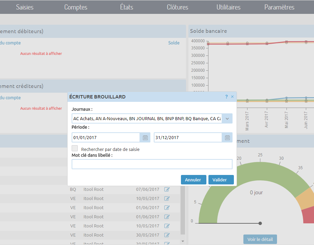Click the Annuler button
Viewport: 314px width, 245px height.
point(193,180)
